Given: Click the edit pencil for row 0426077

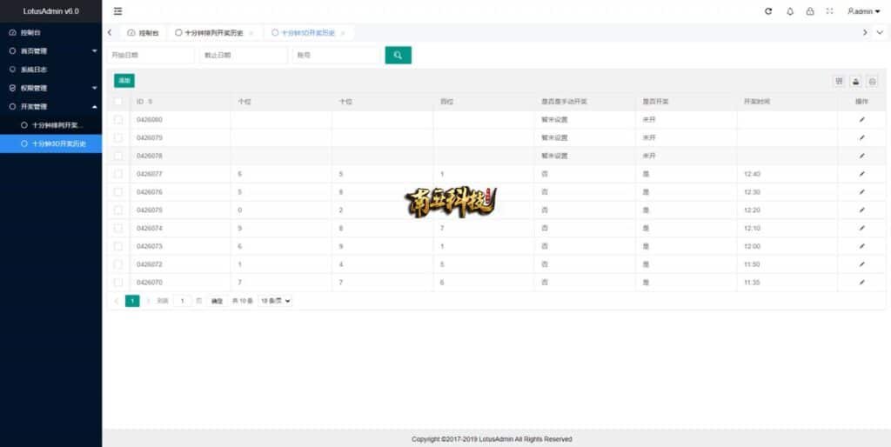Looking at the screenshot, I should [x=861, y=174].
